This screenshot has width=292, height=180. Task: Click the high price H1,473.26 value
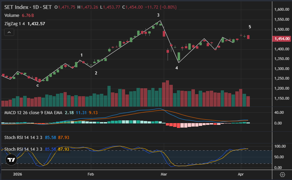point(87,7)
